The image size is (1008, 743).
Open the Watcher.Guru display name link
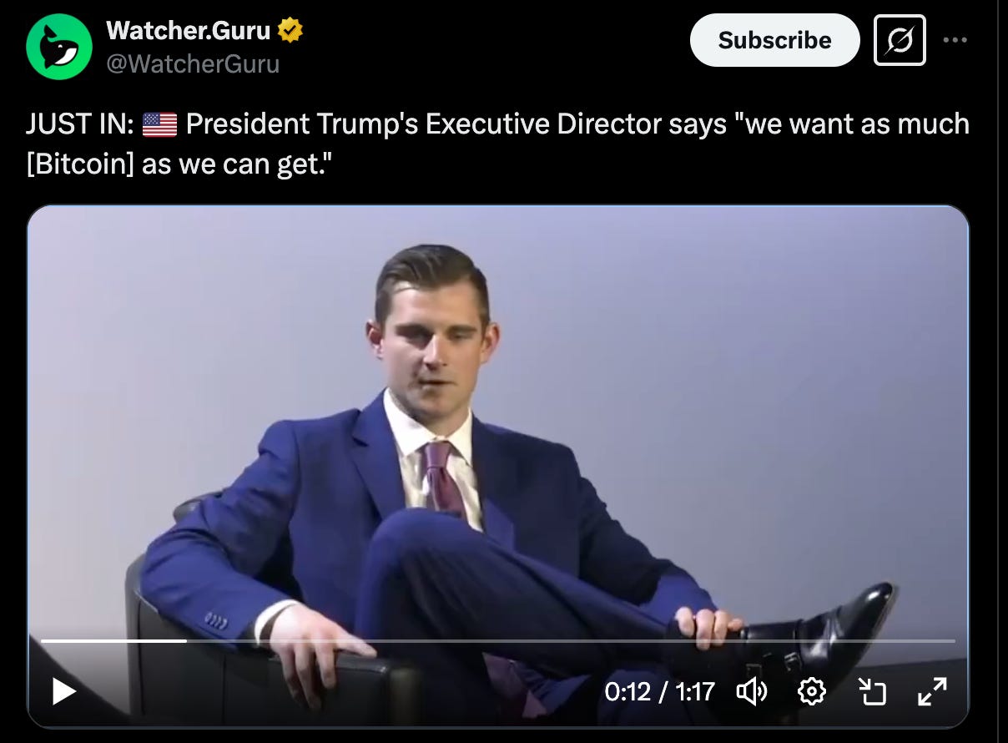(189, 32)
